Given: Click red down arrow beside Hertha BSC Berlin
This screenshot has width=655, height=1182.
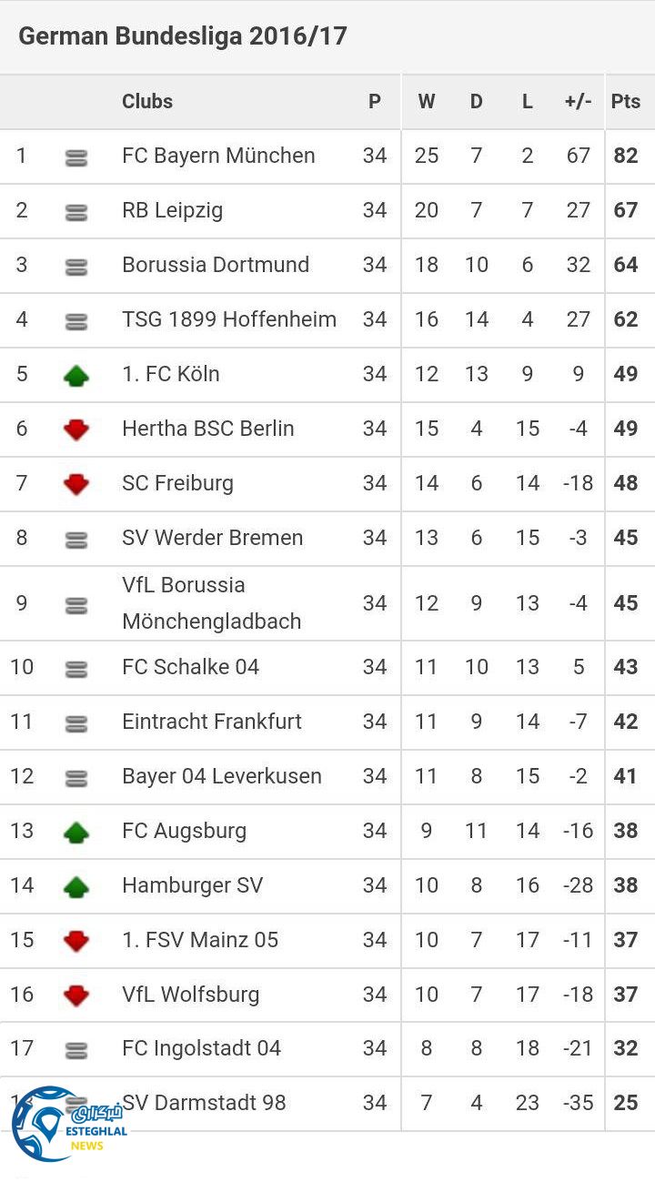Looking at the screenshot, I should coord(76,429).
